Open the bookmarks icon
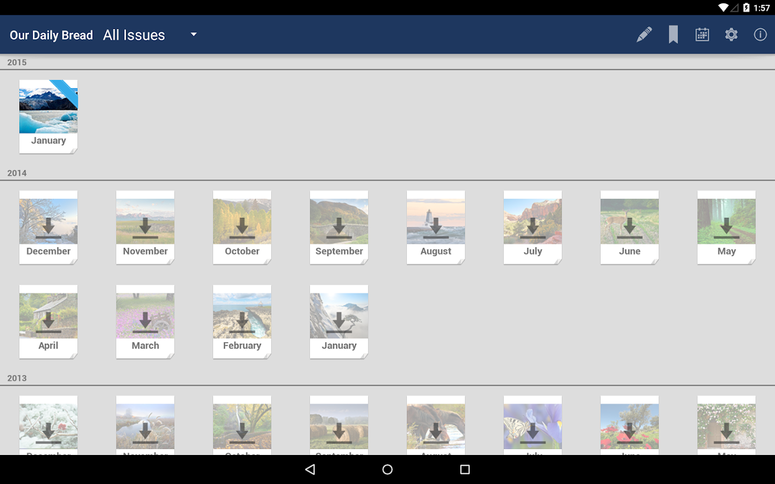The width and height of the screenshot is (775, 484). [x=673, y=35]
